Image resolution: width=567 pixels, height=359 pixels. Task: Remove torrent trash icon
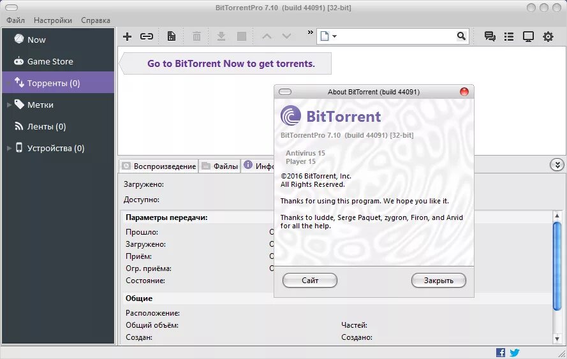[x=196, y=36]
